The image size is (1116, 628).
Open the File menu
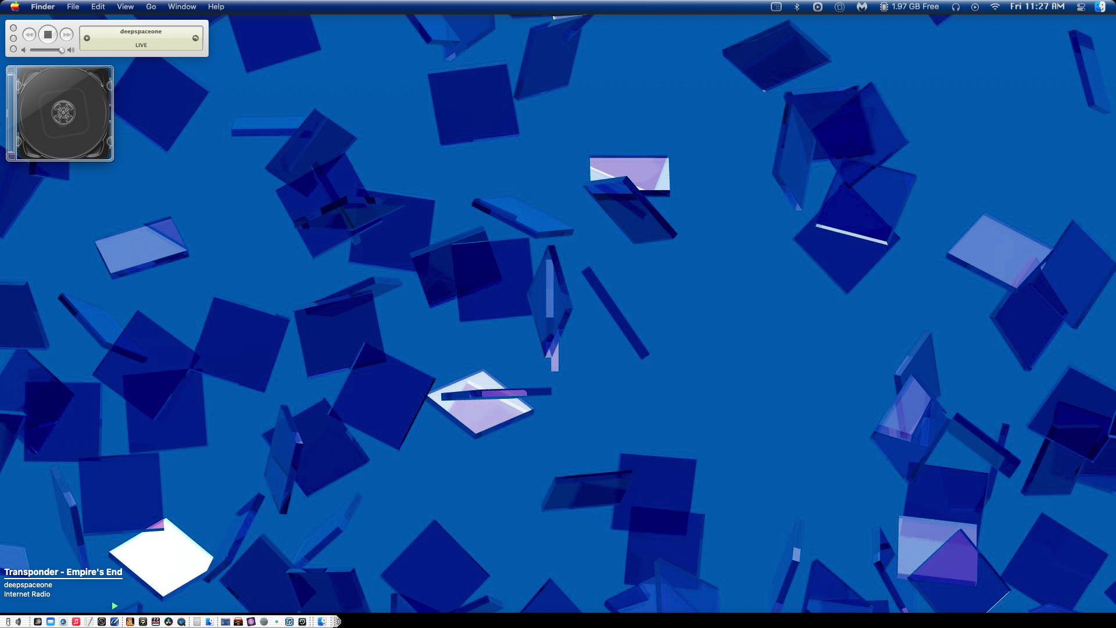(73, 6)
